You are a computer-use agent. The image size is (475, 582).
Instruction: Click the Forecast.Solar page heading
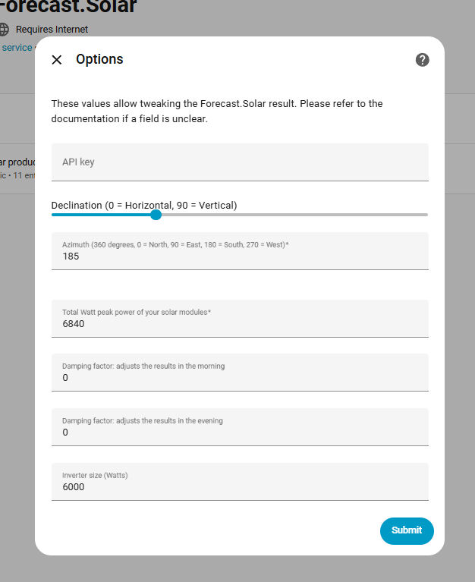[x=68, y=8]
